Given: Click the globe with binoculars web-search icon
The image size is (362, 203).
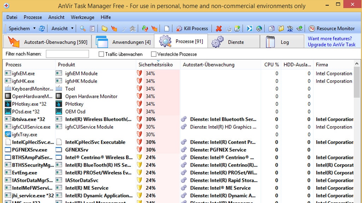Looking at the screenshot, I should click(x=259, y=29).
